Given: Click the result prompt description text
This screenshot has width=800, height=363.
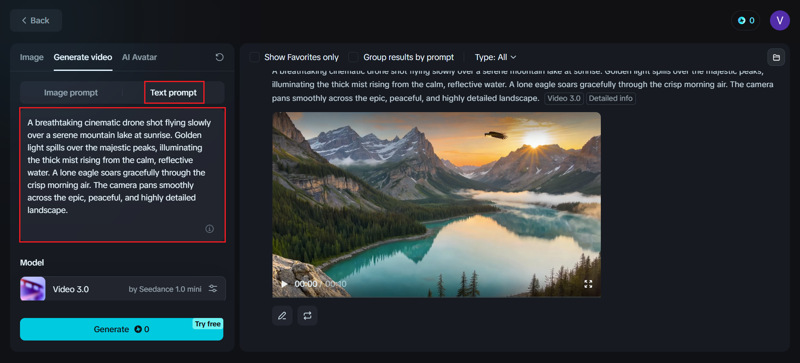Looking at the screenshot, I should click(522, 85).
